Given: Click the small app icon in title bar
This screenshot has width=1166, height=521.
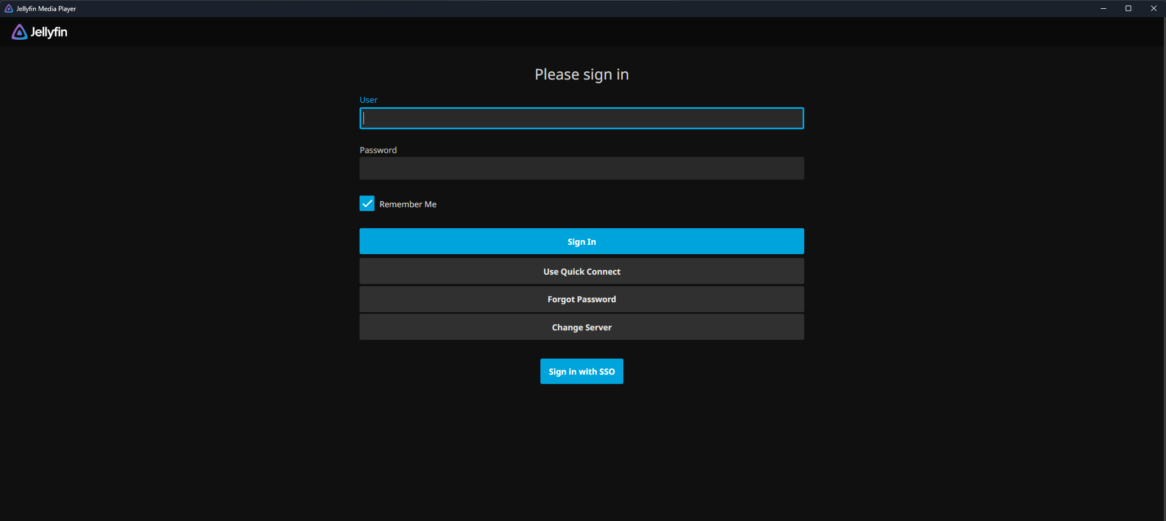Looking at the screenshot, I should coord(9,8).
